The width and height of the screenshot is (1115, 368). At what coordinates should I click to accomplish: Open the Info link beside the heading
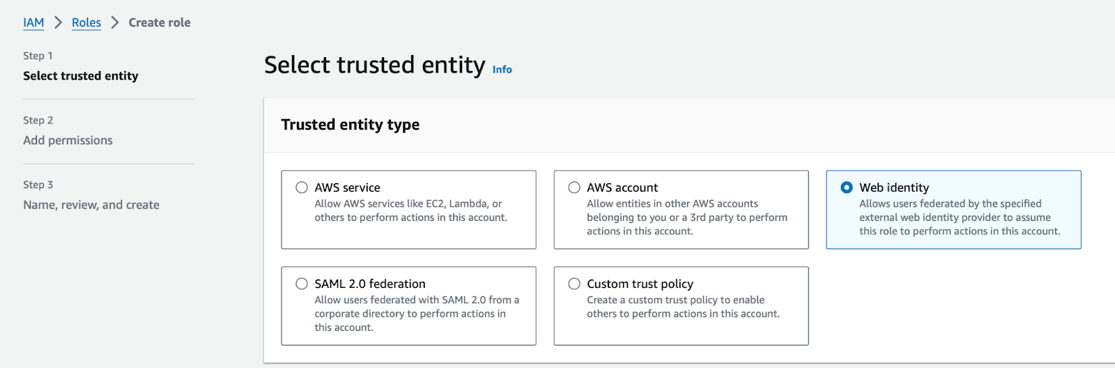502,69
